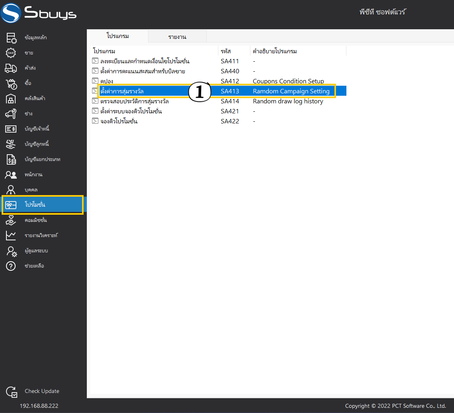The height and width of the screenshot is (413, 454).
Task: Click the SA412 code cell
Action: pos(230,81)
